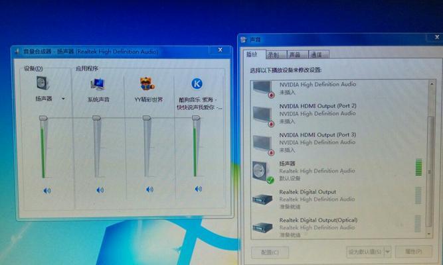This screenshot has width=443, height=265.
Task: Click the Configure (配置) button
Action: pos(270,252)
